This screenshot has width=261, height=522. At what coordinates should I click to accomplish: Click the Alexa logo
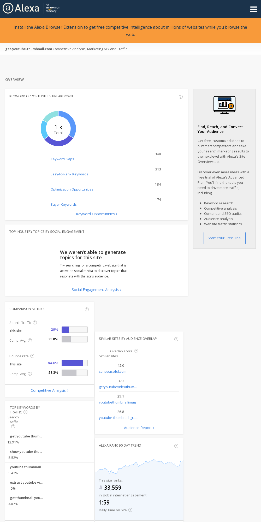[21, 8]
